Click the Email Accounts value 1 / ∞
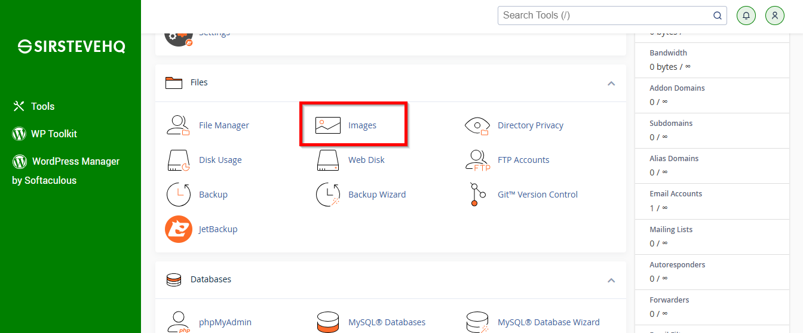803x333 pixels. click(x=658, y=208)
